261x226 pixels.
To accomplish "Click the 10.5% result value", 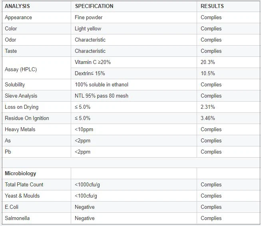I will click(x=208, y=74).
